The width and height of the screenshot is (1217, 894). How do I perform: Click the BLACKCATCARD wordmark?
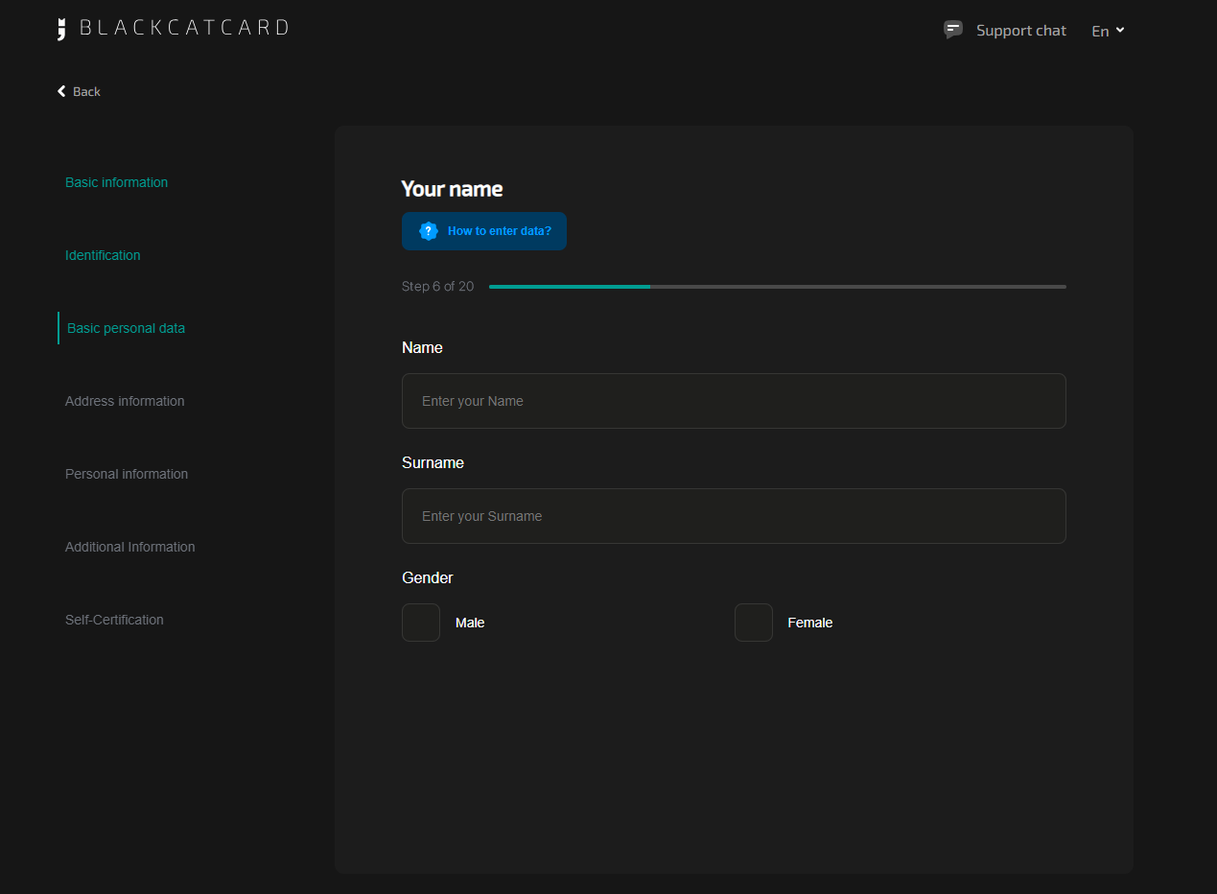pyautogui.click(x=184, y=28)
